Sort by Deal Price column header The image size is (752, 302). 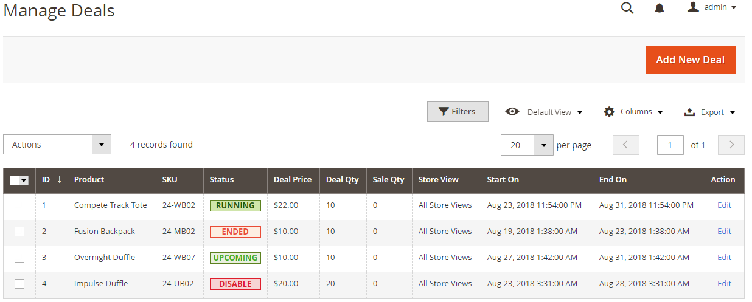(x=293, y=180)
